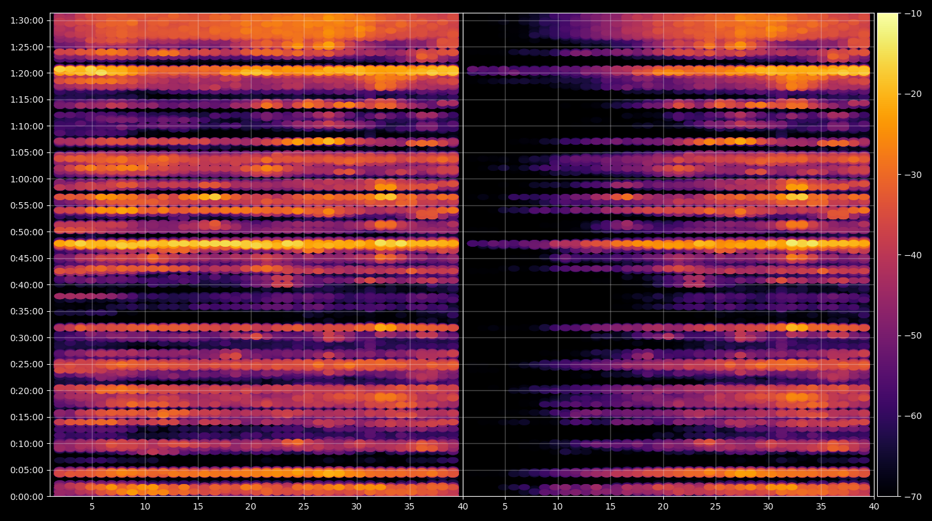This screenshot has height=521, width=932.
Task: Select the 1:00:00 time axis label
Action: coord(27,179)
